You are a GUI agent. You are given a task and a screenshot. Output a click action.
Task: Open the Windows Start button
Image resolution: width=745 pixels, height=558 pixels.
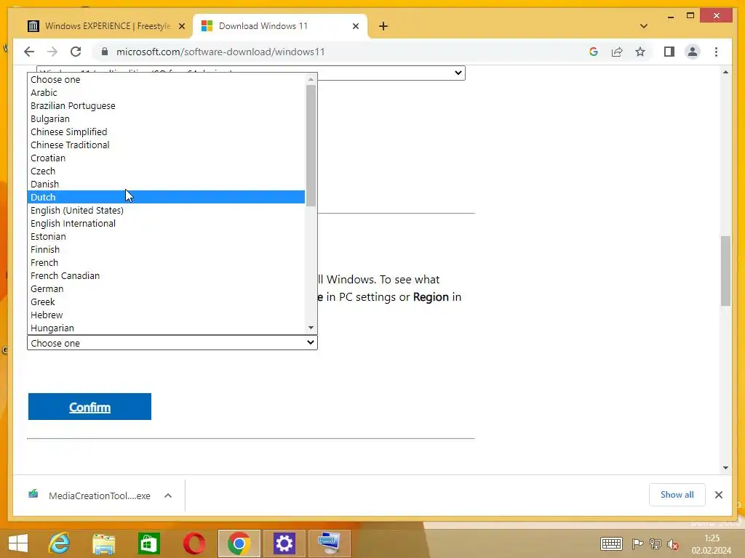click(x=18, y=543)
